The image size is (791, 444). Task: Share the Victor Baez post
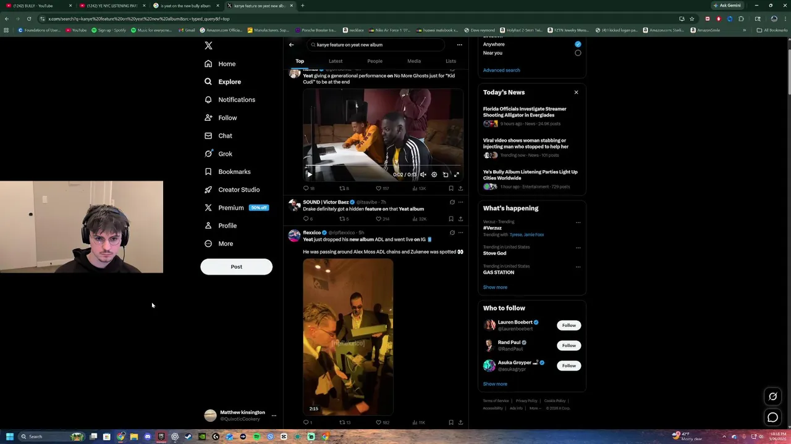click(460, 219)
